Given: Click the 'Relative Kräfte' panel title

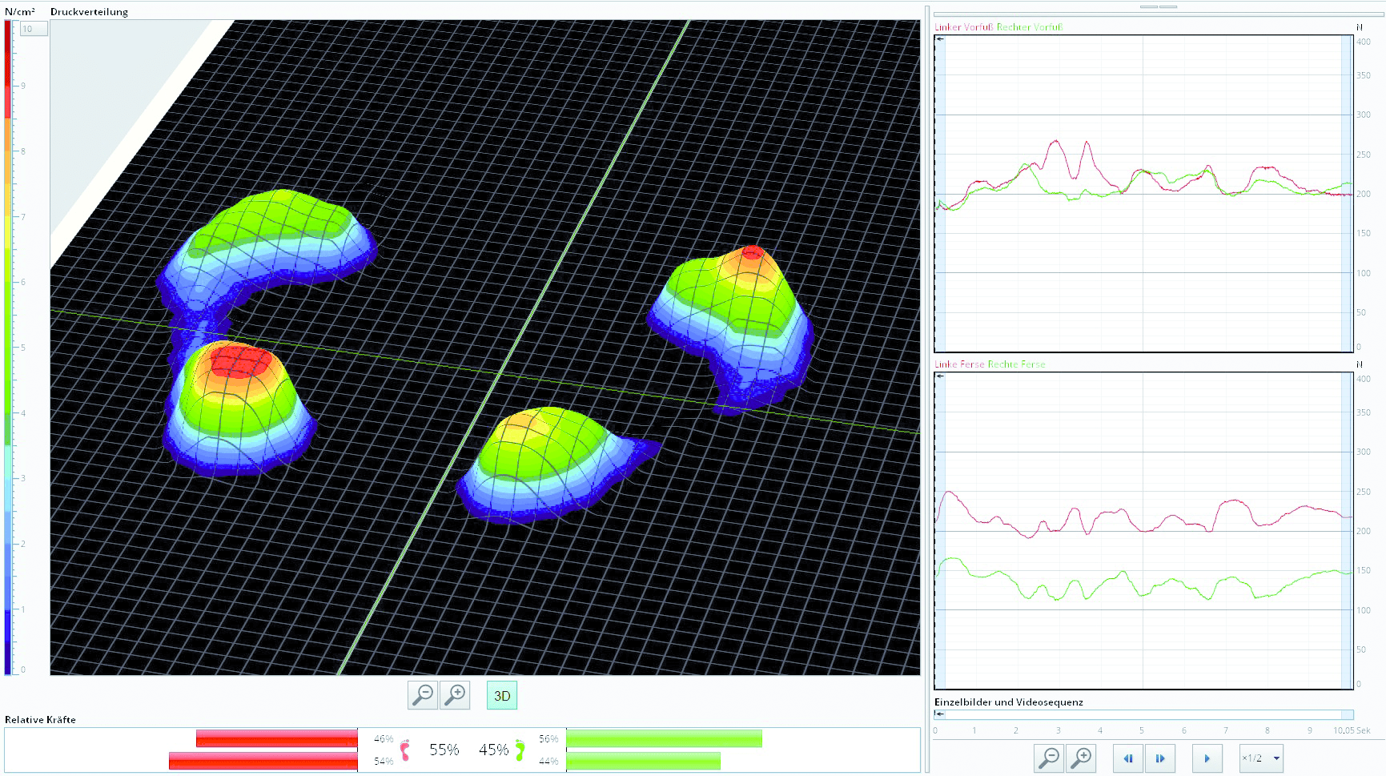Looking at the screenshot, I should 40,720.
